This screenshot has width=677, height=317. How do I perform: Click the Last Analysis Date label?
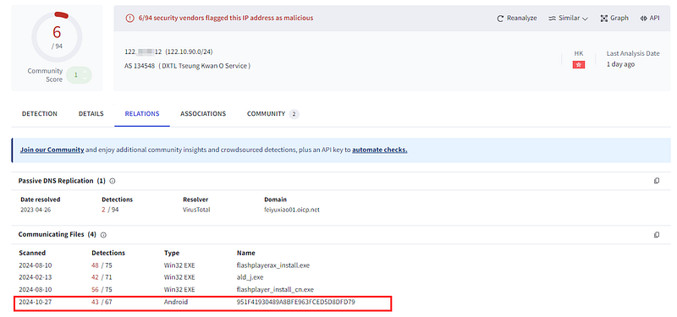[633, 53]
